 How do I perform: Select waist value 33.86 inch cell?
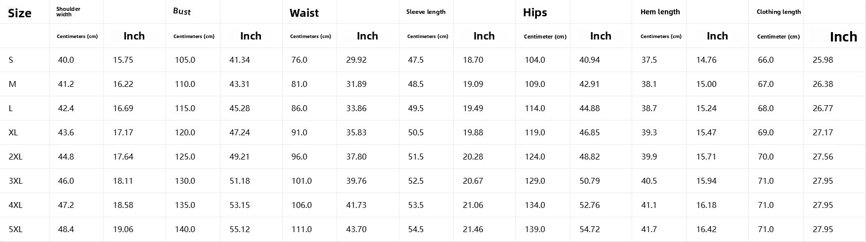click(x=356, y=108)
